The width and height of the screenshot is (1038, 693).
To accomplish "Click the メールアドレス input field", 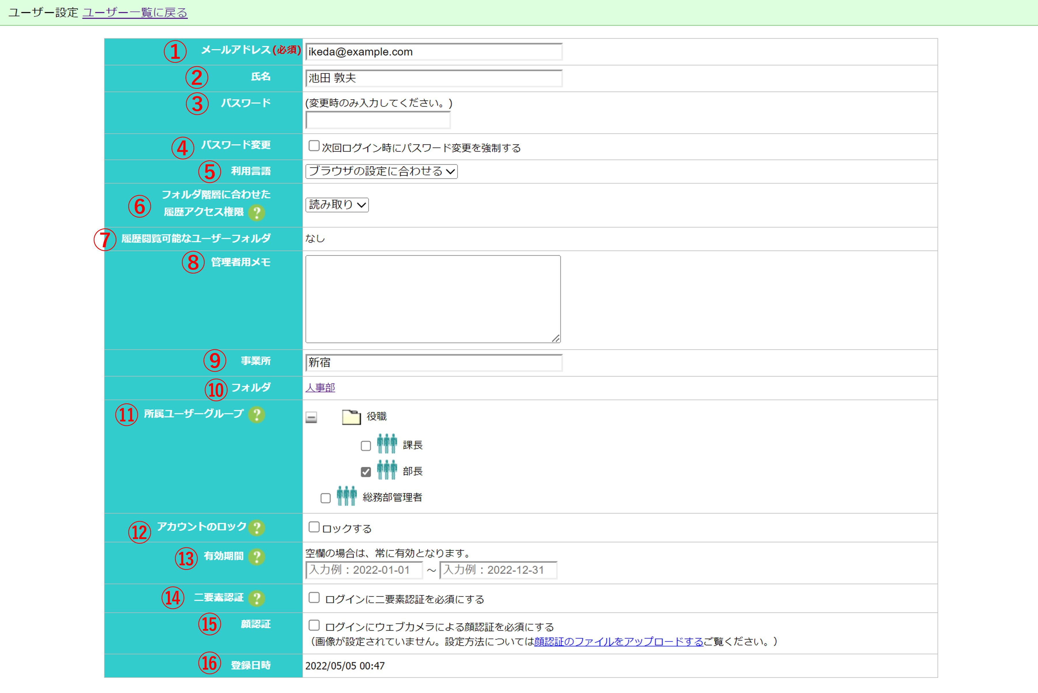I will [x=434, y=52].
